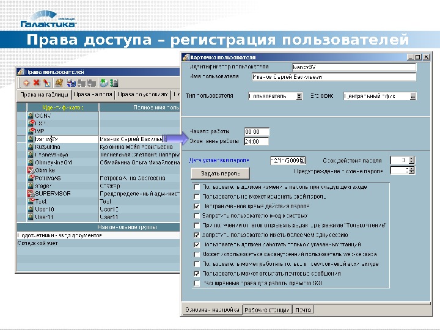Click the blocked user icon beside Test
This screenshot has width=440, height=330.
31,201
